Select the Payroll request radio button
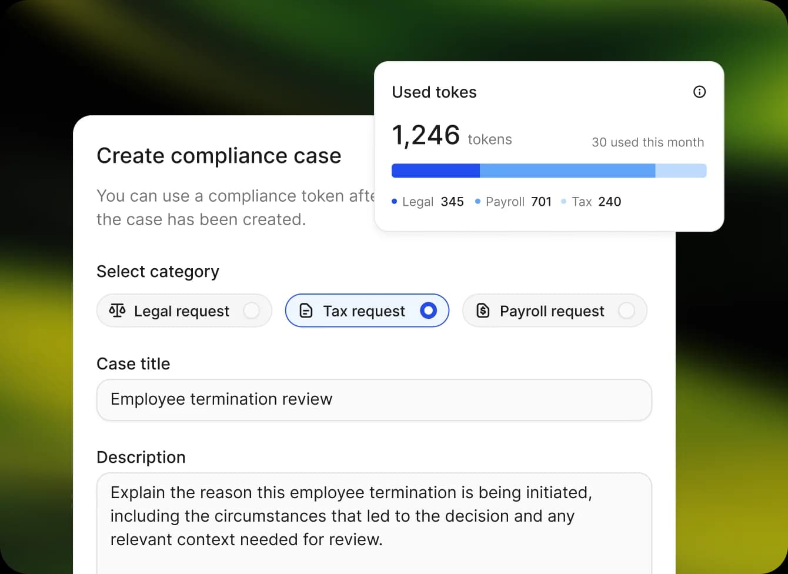 pyautogui.click(x=626, y=311)
